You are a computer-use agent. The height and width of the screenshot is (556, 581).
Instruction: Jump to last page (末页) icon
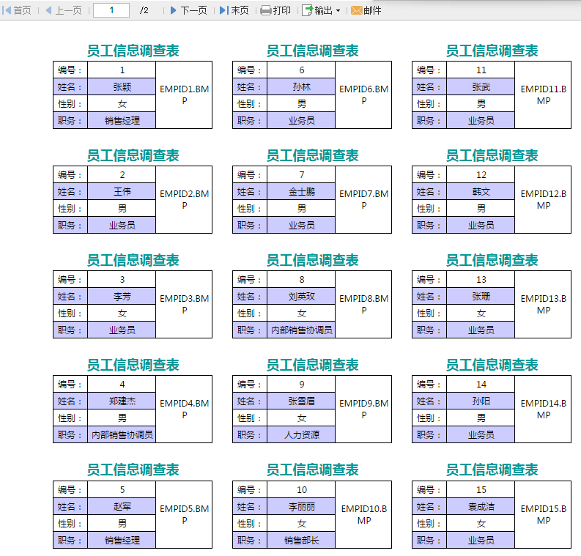(223, 10)
